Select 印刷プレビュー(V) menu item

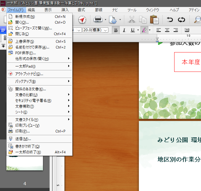coord(40,126)
